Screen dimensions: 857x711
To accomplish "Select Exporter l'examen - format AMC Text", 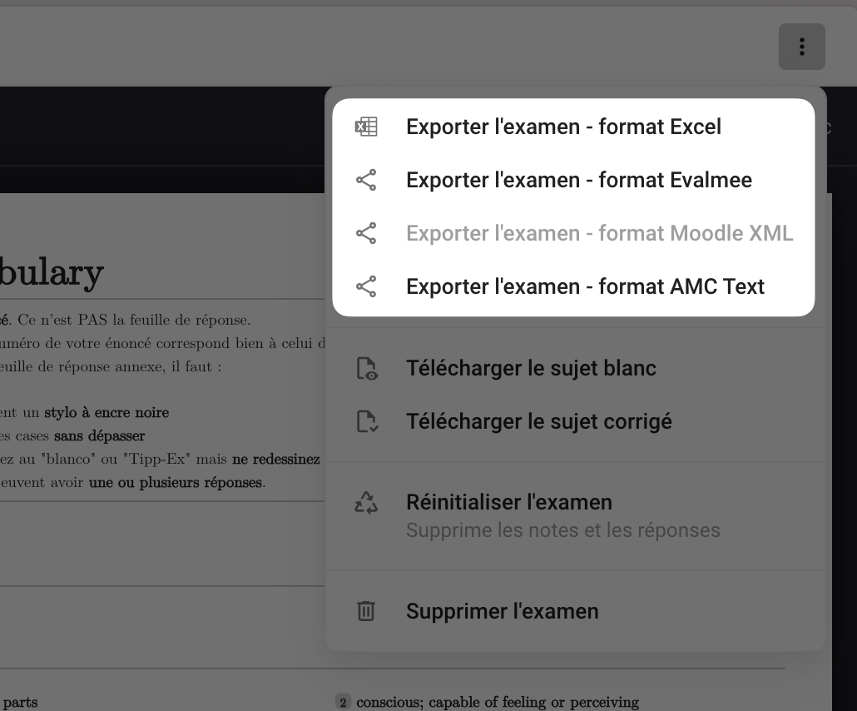I will tap(573, 286).
